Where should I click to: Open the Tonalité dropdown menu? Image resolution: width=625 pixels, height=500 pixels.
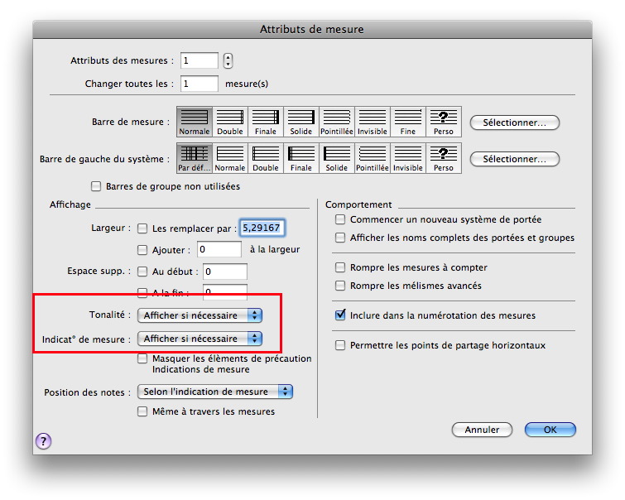200,315
